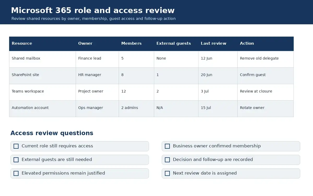Click the 'Microsoft 365 role and access review' title
Image resolution: width=313 pixels, height=196 pixels.
click(x=93, y=10)
